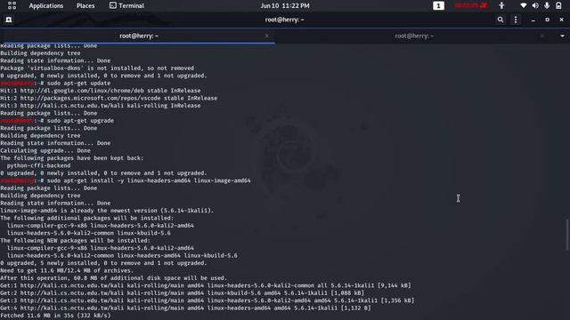
Task: Click the '0 upgraded, 5 newly installed' line
Action: (103, 263)
